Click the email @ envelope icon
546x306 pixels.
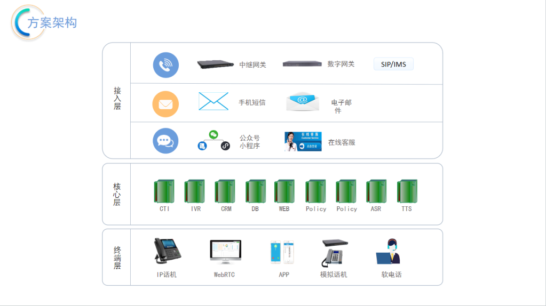pos(302,101)
